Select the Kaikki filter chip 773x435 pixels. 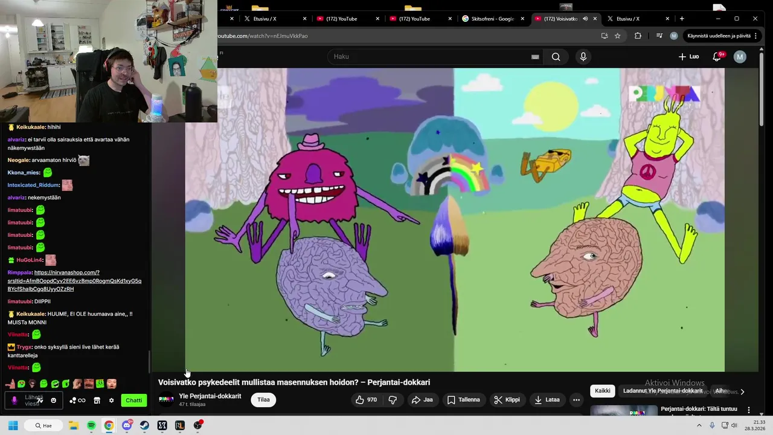tap(603, 391)
